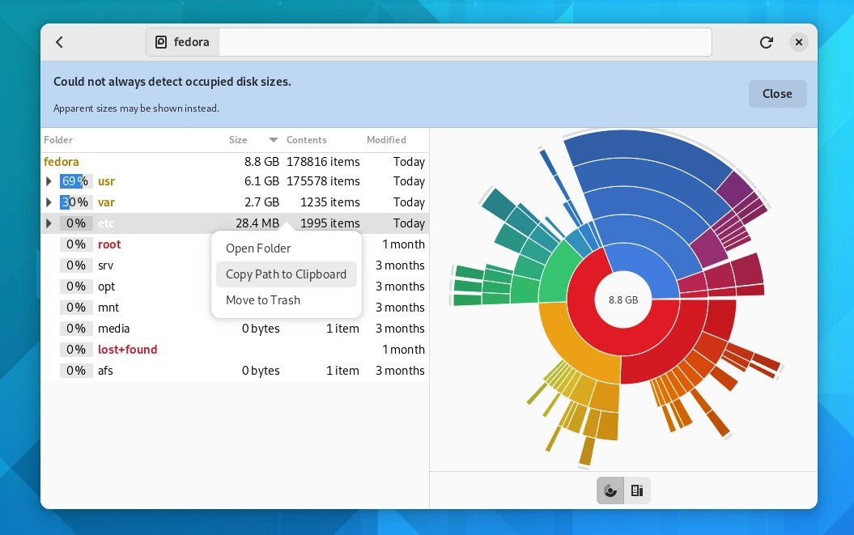The width and height of the screenshot is (854, 535).
Task: Click the 69% usage bar for usr
Action: (76, 181)
